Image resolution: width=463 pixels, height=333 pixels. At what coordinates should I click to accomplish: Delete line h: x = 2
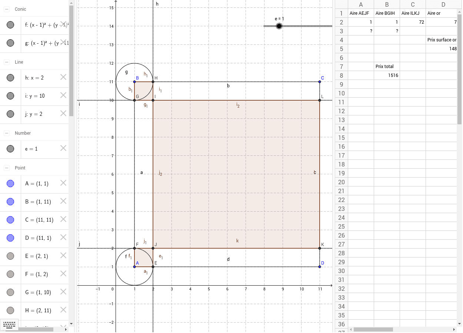tap(63, 77)
